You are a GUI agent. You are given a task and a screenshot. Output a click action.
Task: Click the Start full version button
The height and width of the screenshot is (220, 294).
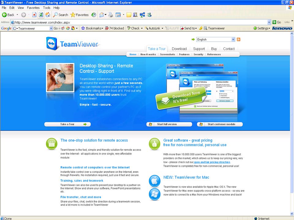tap(169, 124)
